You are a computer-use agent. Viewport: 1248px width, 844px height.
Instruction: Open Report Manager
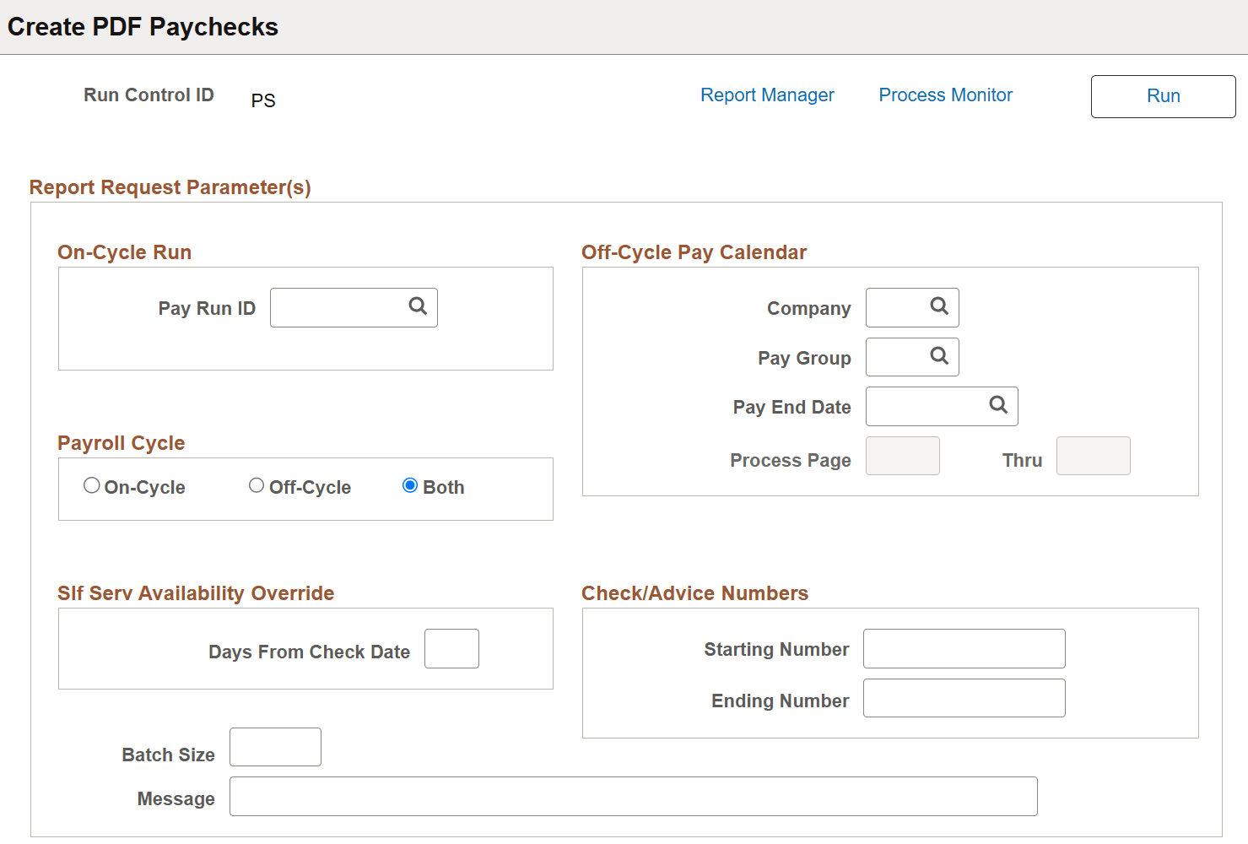pyautogui.click(x=767, y=95)
